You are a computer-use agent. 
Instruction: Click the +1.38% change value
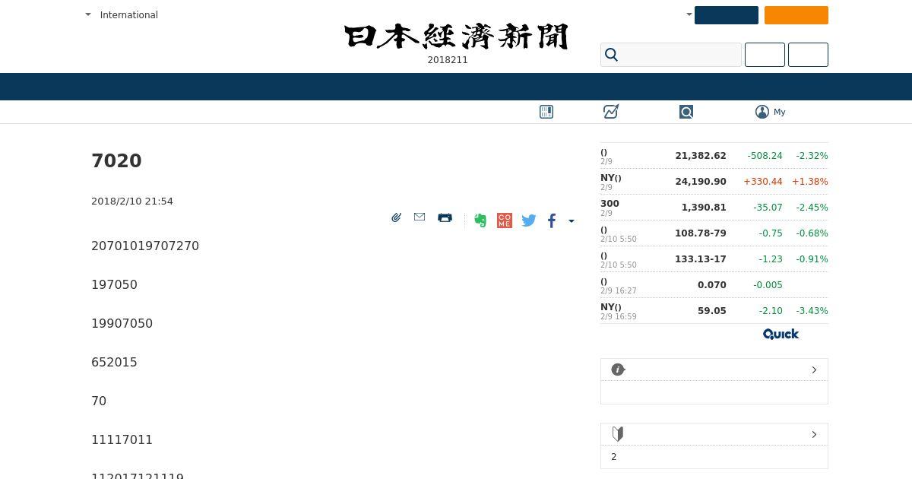click(810, 182)
